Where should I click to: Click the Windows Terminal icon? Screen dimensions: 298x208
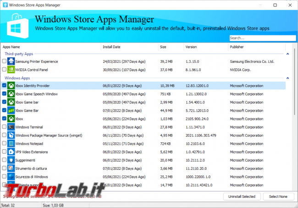[11, 127]
